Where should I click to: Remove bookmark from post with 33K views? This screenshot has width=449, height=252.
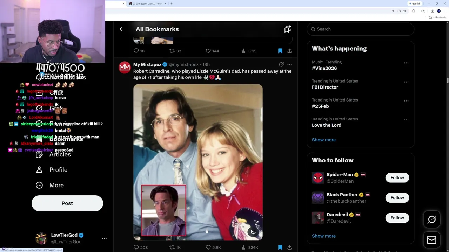coord(280,51)
